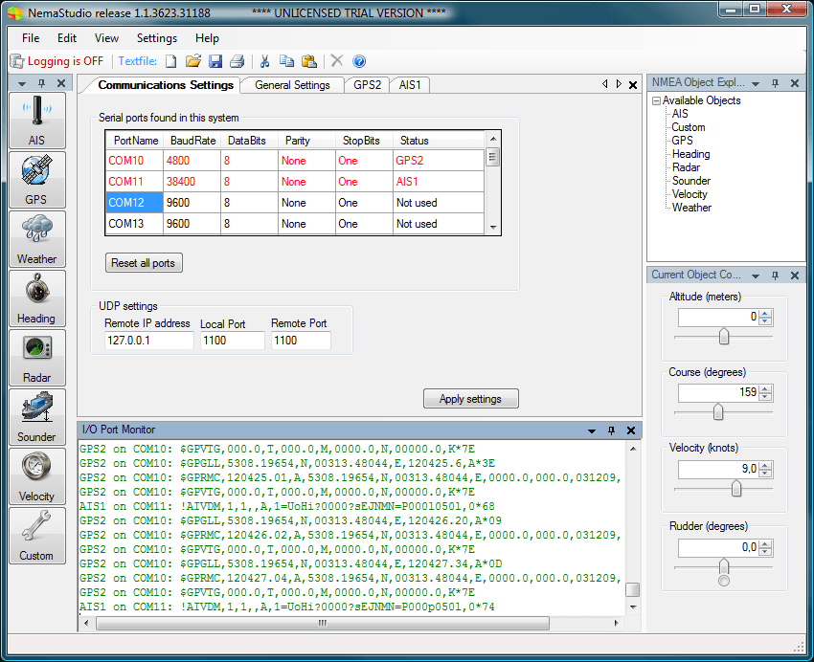
Task: Adjust the Rudder degrees slider handle
Action: 724,566
